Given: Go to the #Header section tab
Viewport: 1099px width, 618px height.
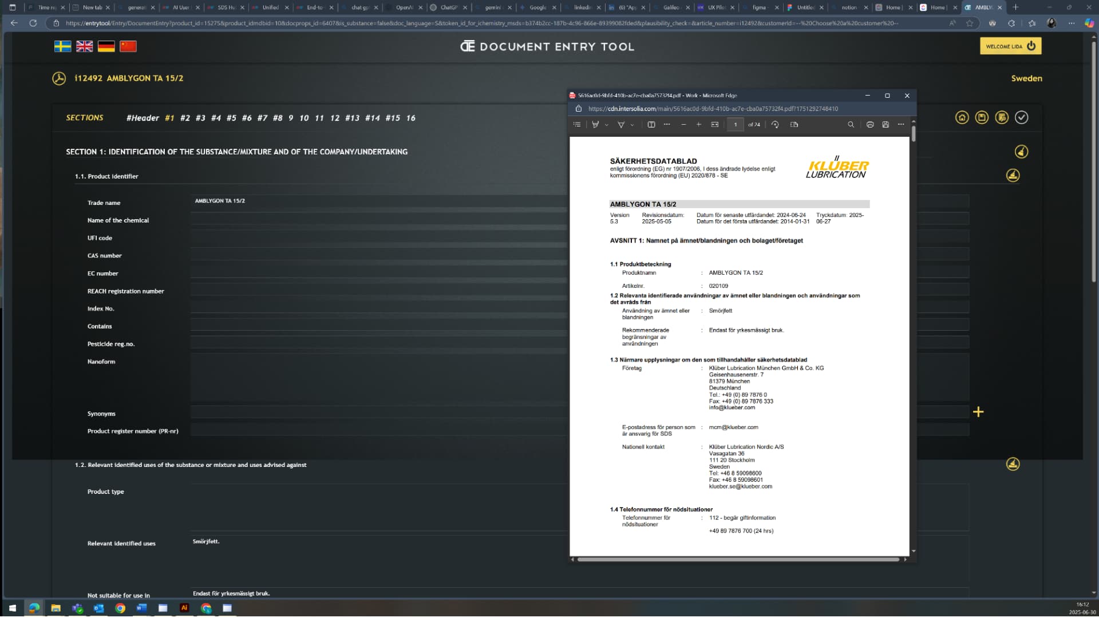Looking at the screenshot, I should coord(143,118).
